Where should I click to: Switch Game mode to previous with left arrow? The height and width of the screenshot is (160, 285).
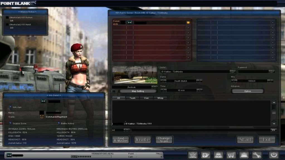click(x=163, y=81)
